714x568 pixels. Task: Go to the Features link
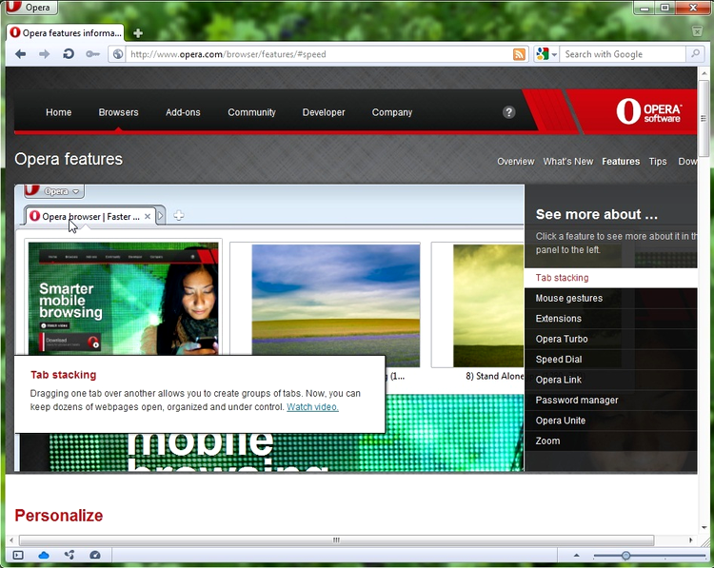(x=621, y=162)
